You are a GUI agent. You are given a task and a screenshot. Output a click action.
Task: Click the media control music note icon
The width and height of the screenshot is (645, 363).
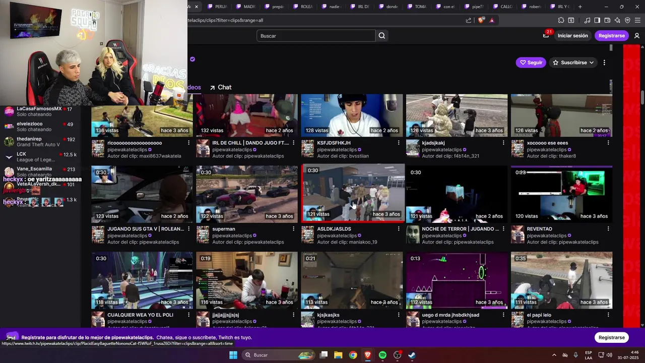pyautogui.click(x=588, y=20)
